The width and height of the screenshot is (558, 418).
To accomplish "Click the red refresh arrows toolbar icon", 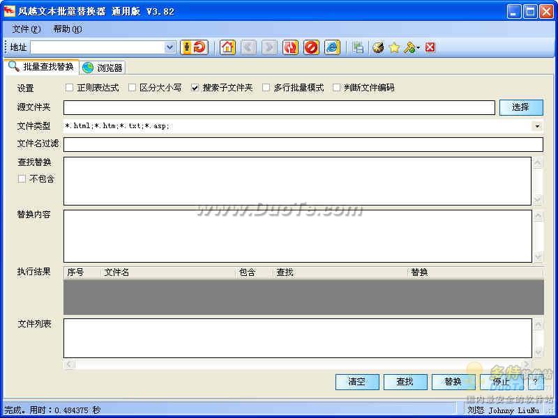I will (290, 47).
